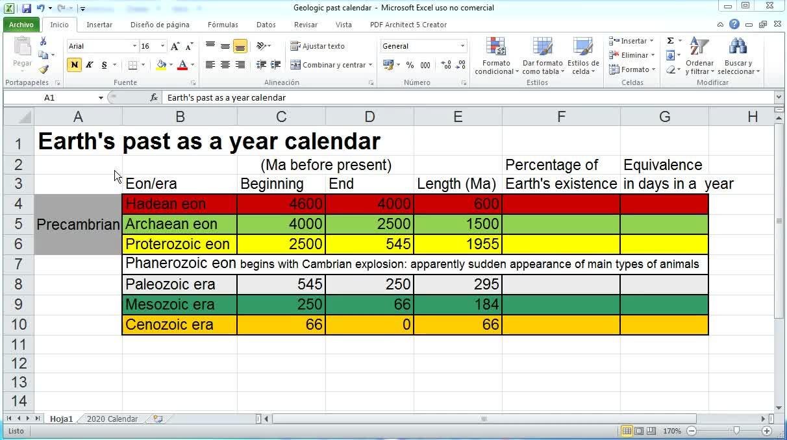Open the font name Arial dropdown
Viewport: 787px width, 440px height.
click(x=134, y=46)
